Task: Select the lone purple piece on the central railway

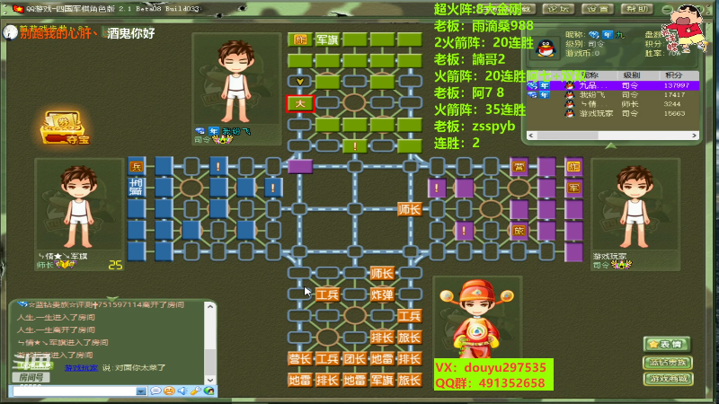Action: pyautogui.click(x=300, y=166)
